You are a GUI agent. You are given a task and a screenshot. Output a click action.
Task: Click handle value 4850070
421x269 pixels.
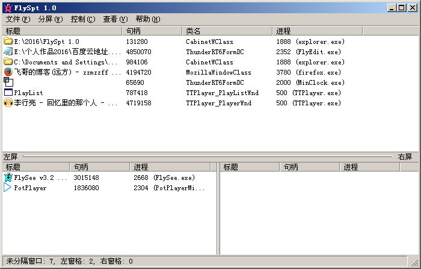point(138,52)
